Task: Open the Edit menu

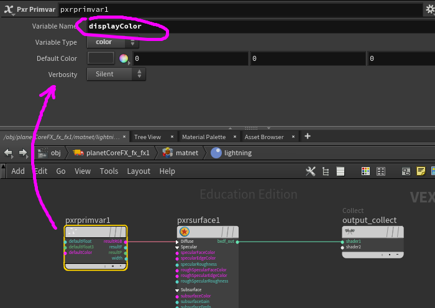Action: pyautogui.click(x=41, y=171)
